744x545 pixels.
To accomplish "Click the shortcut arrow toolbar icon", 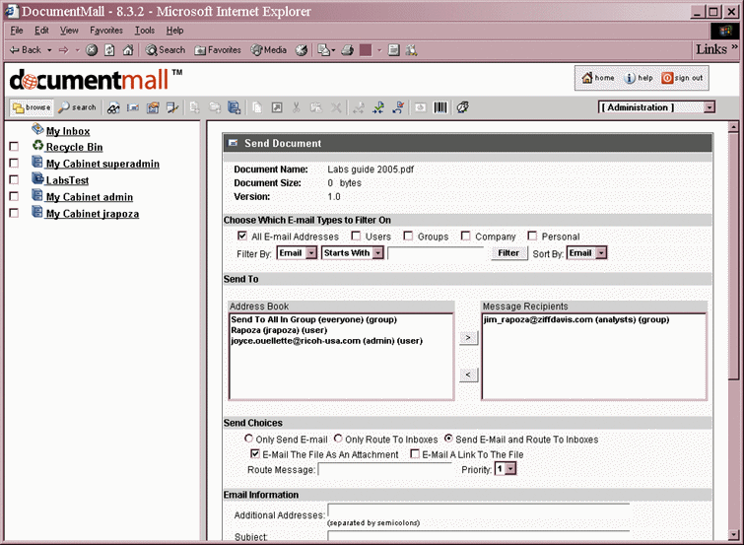I will [x=277, y=107].
